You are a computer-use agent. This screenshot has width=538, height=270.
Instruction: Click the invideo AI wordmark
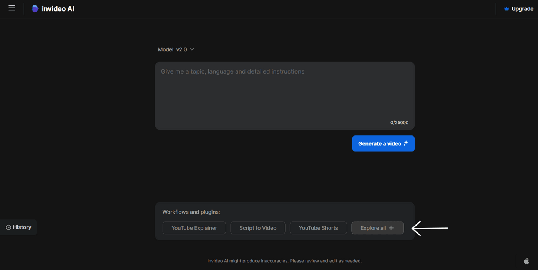click(x=57, y=8)
